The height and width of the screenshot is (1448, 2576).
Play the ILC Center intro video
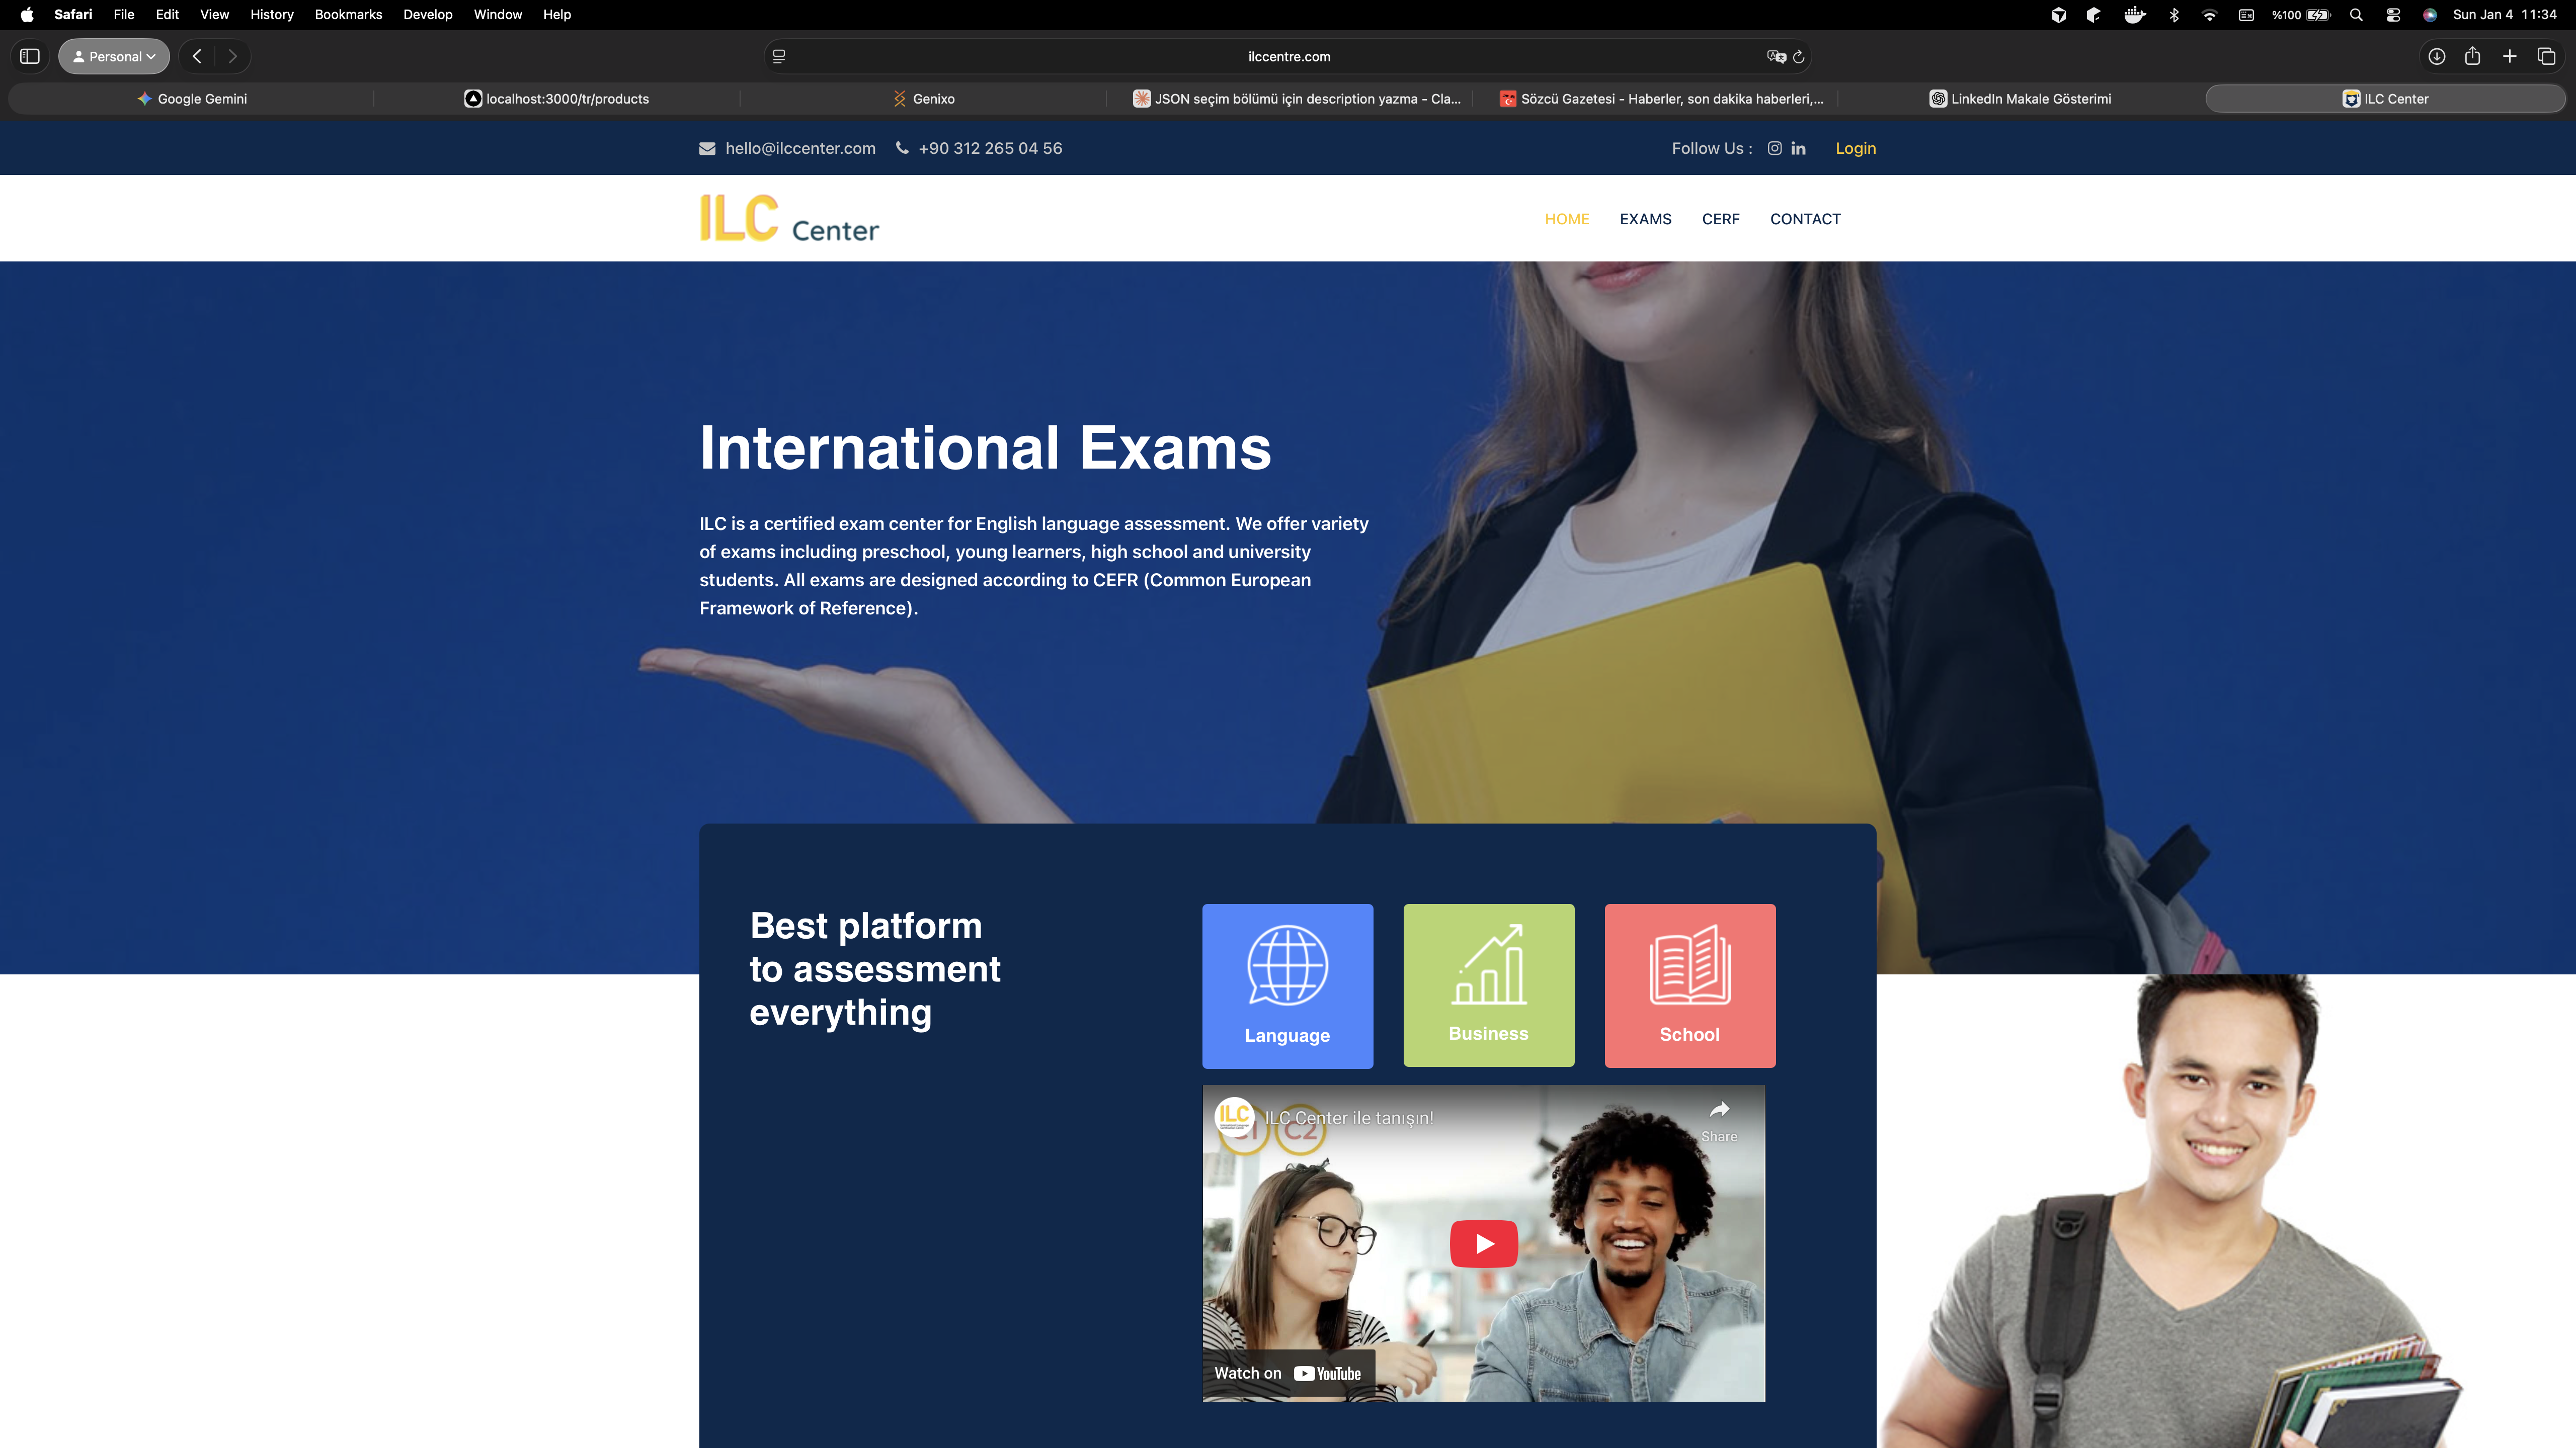pos(1483,1243)
